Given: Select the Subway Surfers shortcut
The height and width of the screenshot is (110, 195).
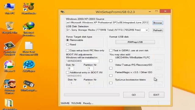Looking at the screenshot, I should pyautogui.click(x=9, y=87).
